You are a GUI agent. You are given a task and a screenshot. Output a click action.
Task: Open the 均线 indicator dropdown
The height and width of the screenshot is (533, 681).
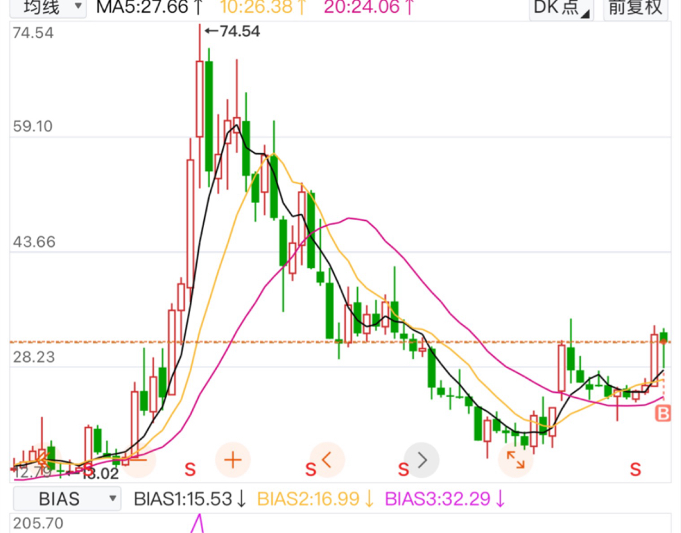click(48, 7)
